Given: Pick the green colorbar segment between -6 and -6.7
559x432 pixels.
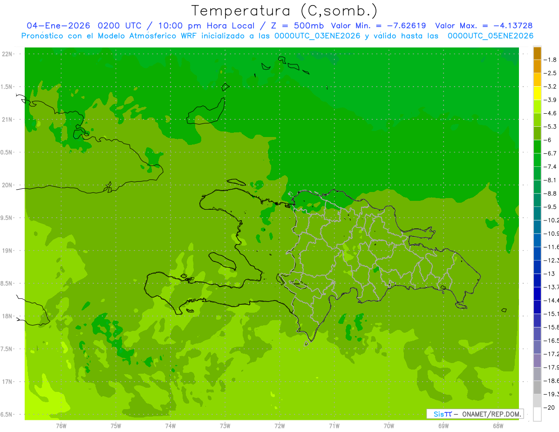Looking at the screenshot, I should coord(537,147).
